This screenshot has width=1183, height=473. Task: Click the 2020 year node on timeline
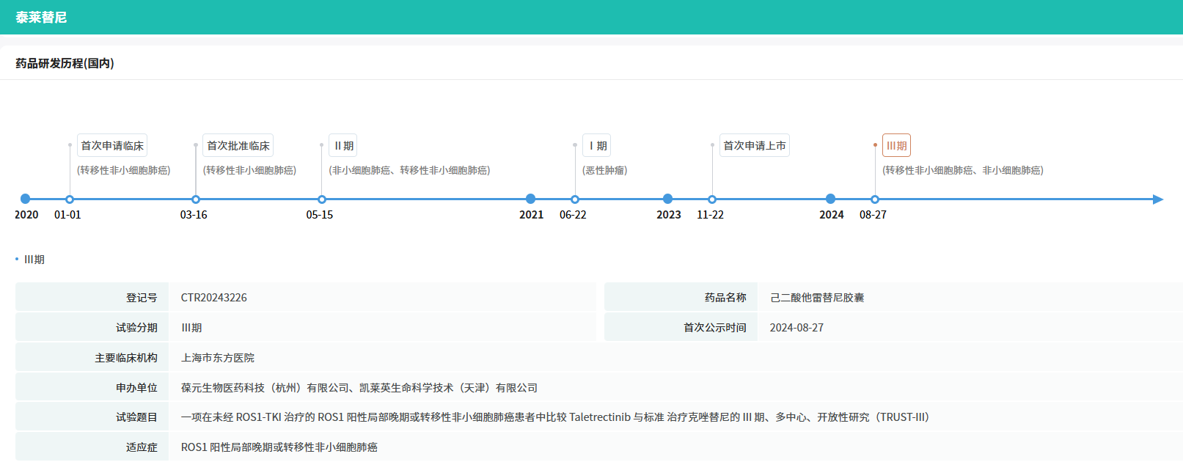click(x=26, y=199)
